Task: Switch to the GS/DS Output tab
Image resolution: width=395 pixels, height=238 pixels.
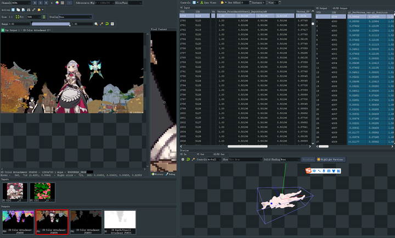Action: (340, 8)
